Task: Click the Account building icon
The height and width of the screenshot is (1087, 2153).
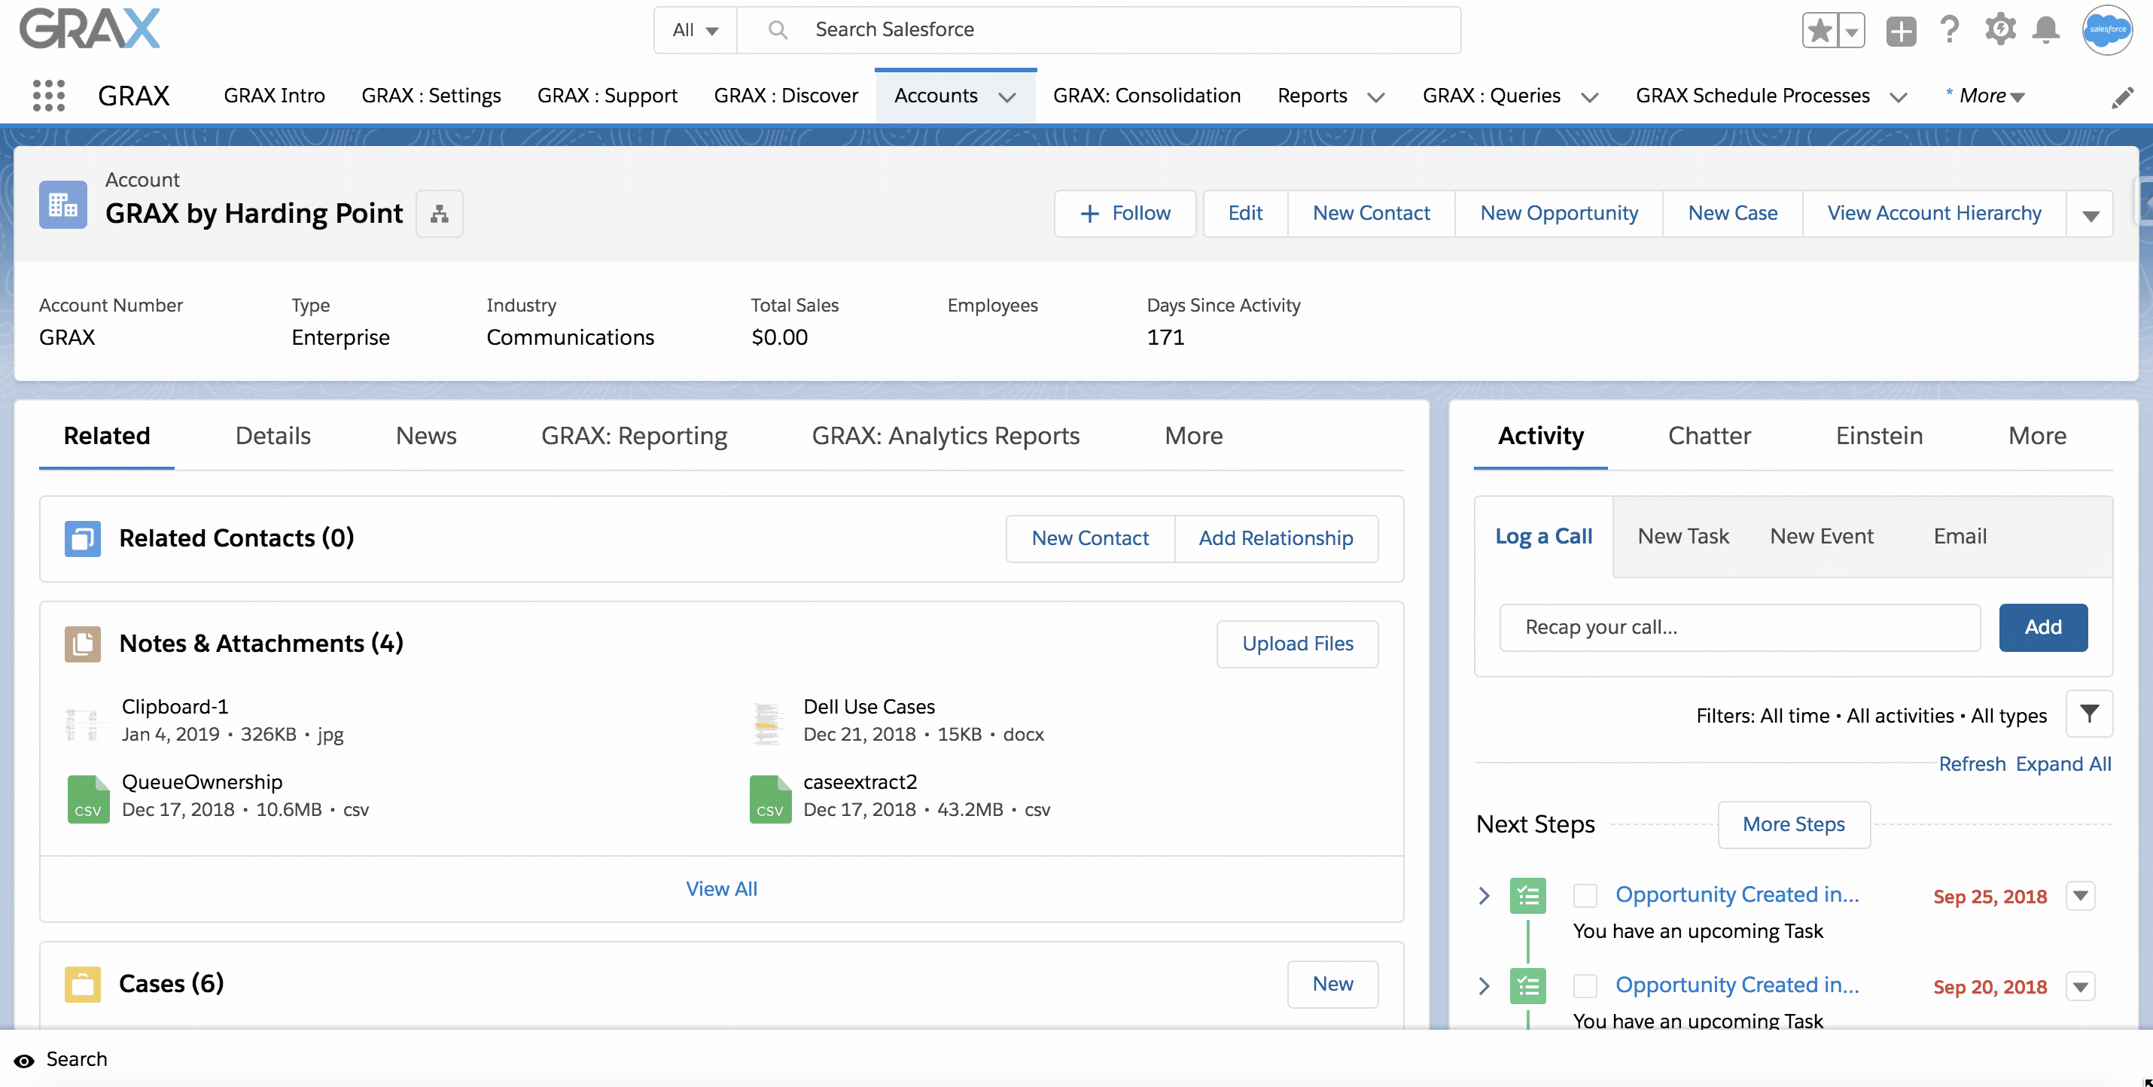Action: [x=63, y=205]
